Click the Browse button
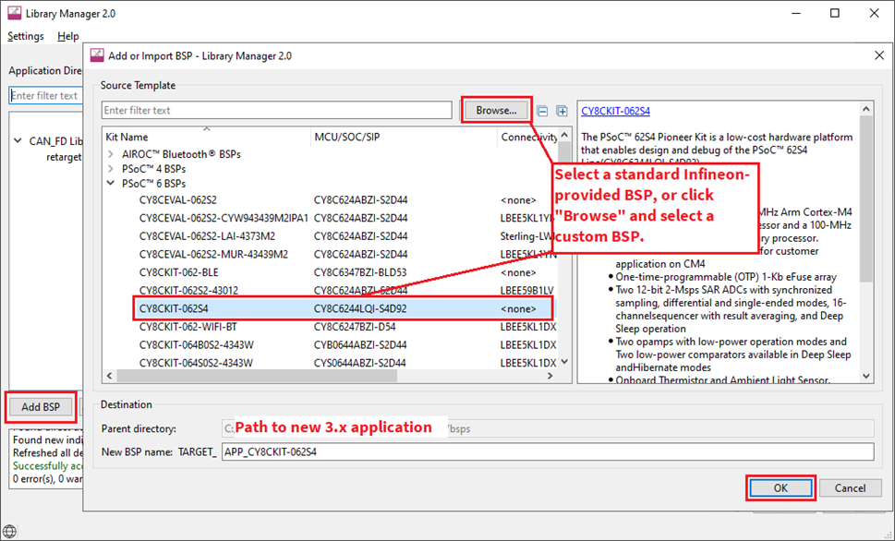 [496, 110]
